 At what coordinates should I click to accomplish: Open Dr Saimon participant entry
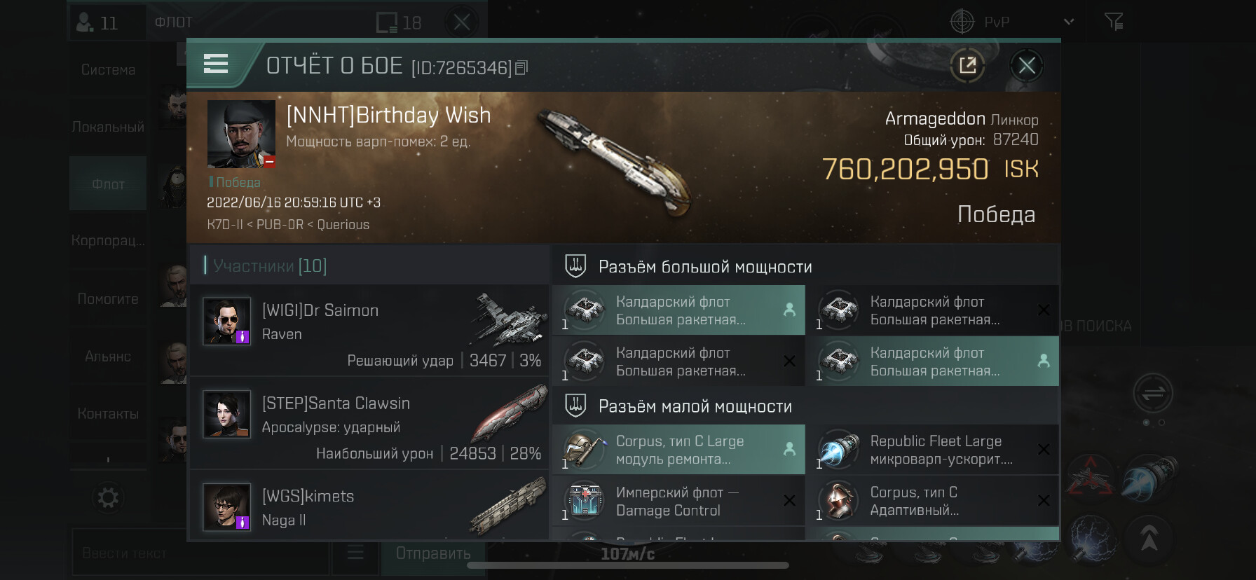pos(369,330)
